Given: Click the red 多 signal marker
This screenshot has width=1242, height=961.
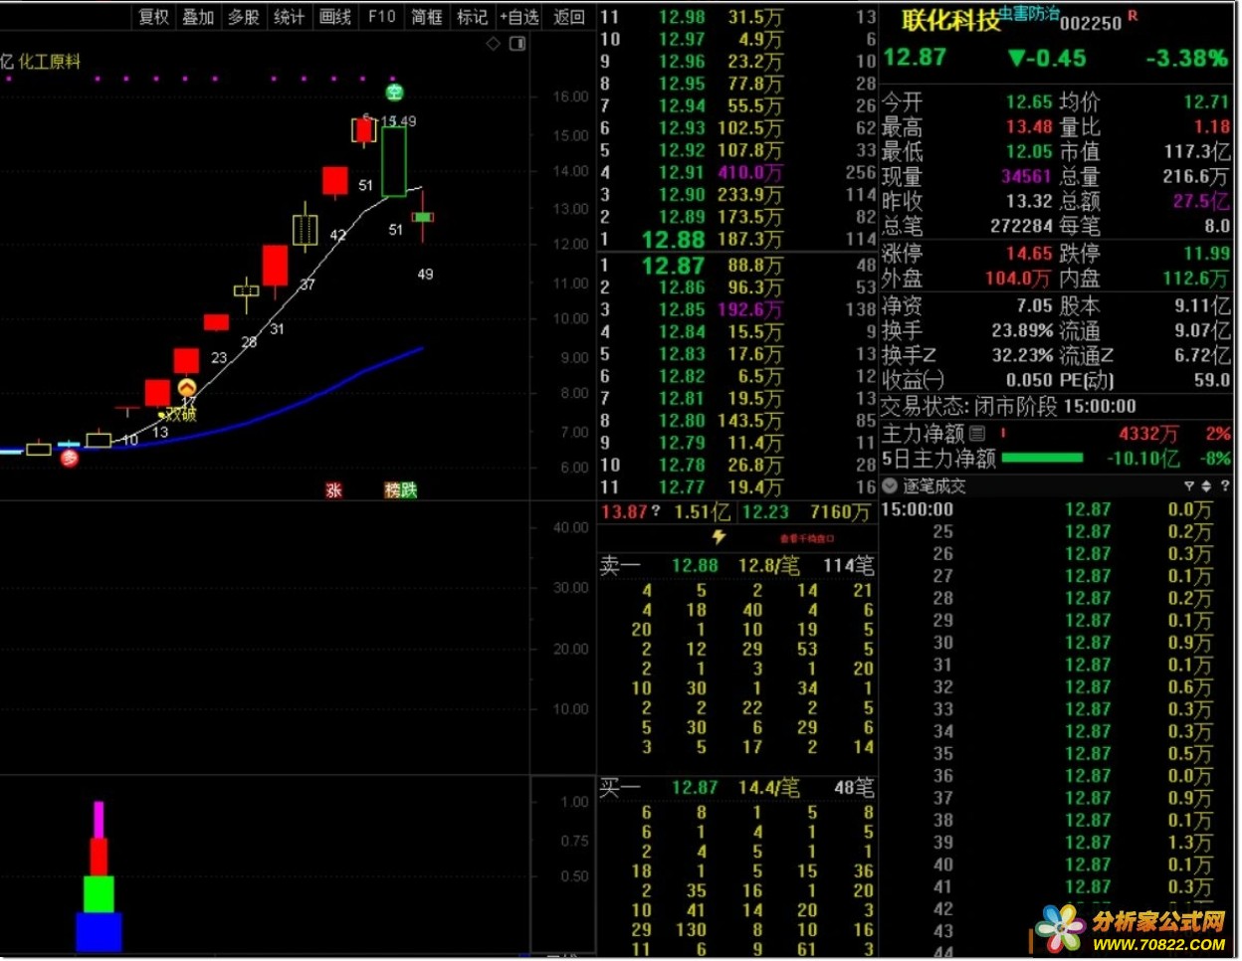Looking at the screenshot, I should [69, 458].
